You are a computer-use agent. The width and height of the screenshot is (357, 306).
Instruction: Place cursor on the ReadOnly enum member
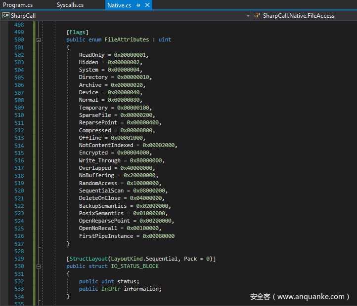pyautogui.click(x=91, y=55)
